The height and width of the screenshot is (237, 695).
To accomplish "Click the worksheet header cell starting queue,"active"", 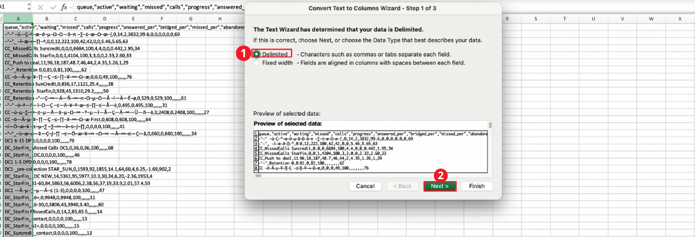I will pyautogui.click(x=125, y=27).
